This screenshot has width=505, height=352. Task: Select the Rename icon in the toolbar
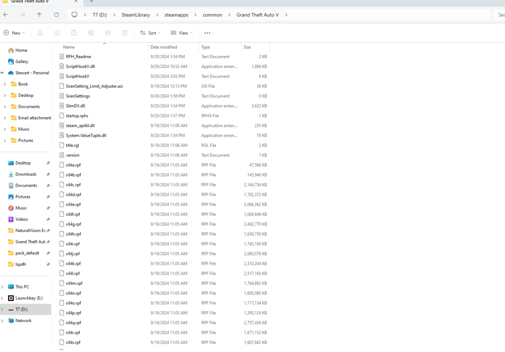[x=91, y=32]
